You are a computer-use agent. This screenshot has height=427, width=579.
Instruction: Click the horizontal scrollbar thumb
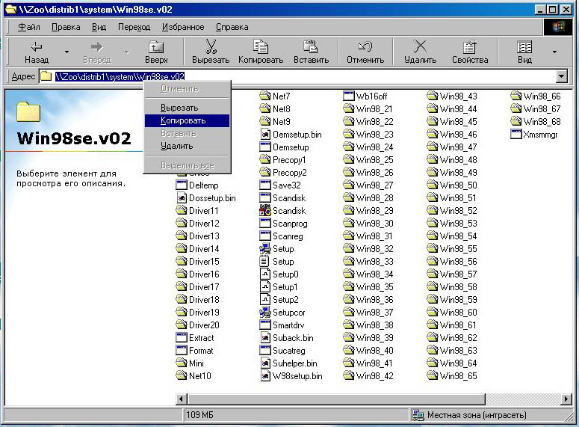pyautogui.click(x=336, y=399)
